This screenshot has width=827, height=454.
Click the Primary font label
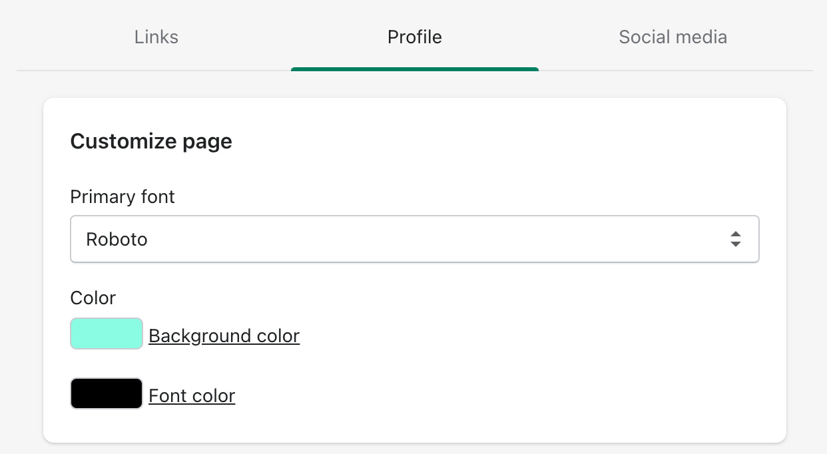[x=123, y=197]
